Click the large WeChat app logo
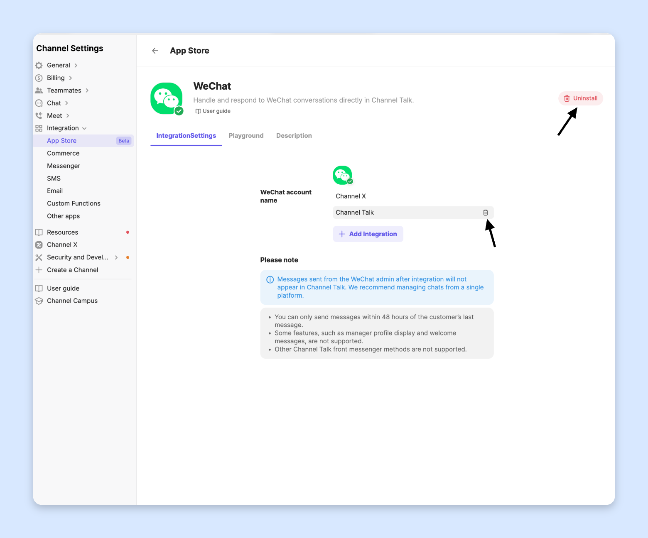648x538 pixels. pos(167,99)
